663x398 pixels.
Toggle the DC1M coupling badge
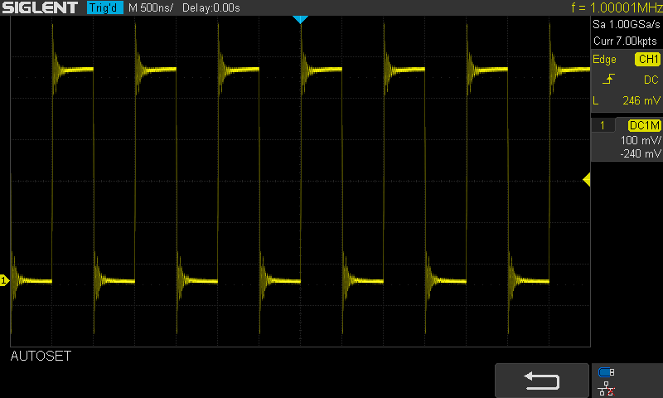click(644, 125)
